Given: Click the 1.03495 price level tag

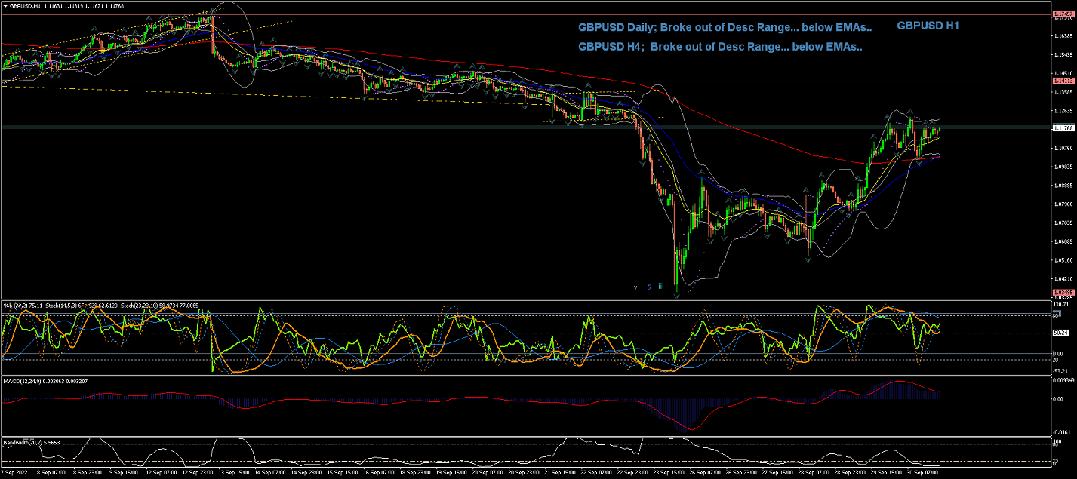Looking at the screenshot, I should coord(1062,293).
